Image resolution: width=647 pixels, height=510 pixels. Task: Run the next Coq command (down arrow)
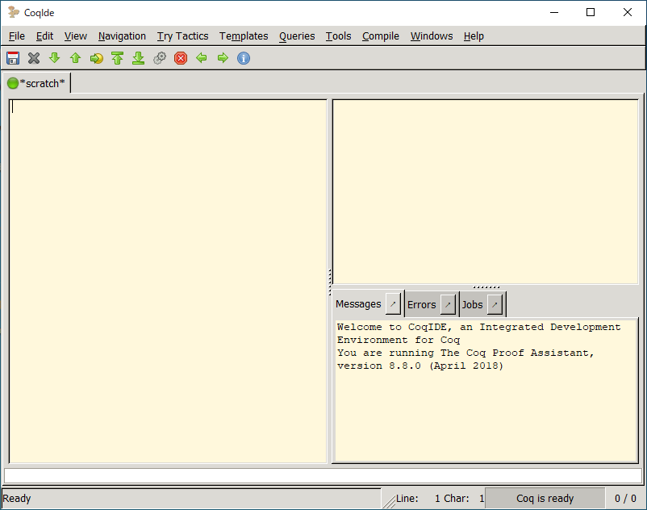54,57
